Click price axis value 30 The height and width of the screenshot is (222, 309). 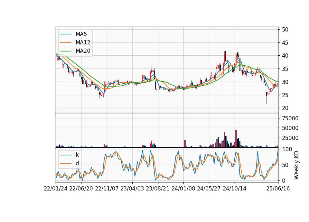(285, 82)
